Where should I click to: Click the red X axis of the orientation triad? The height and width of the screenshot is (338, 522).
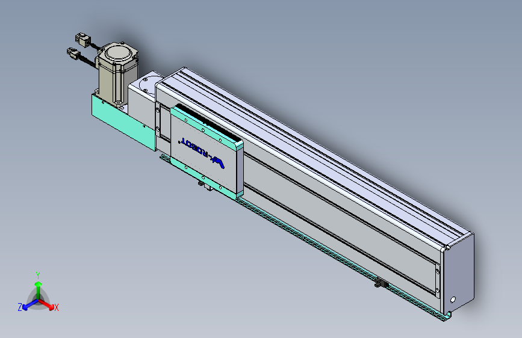click(46, 304)
